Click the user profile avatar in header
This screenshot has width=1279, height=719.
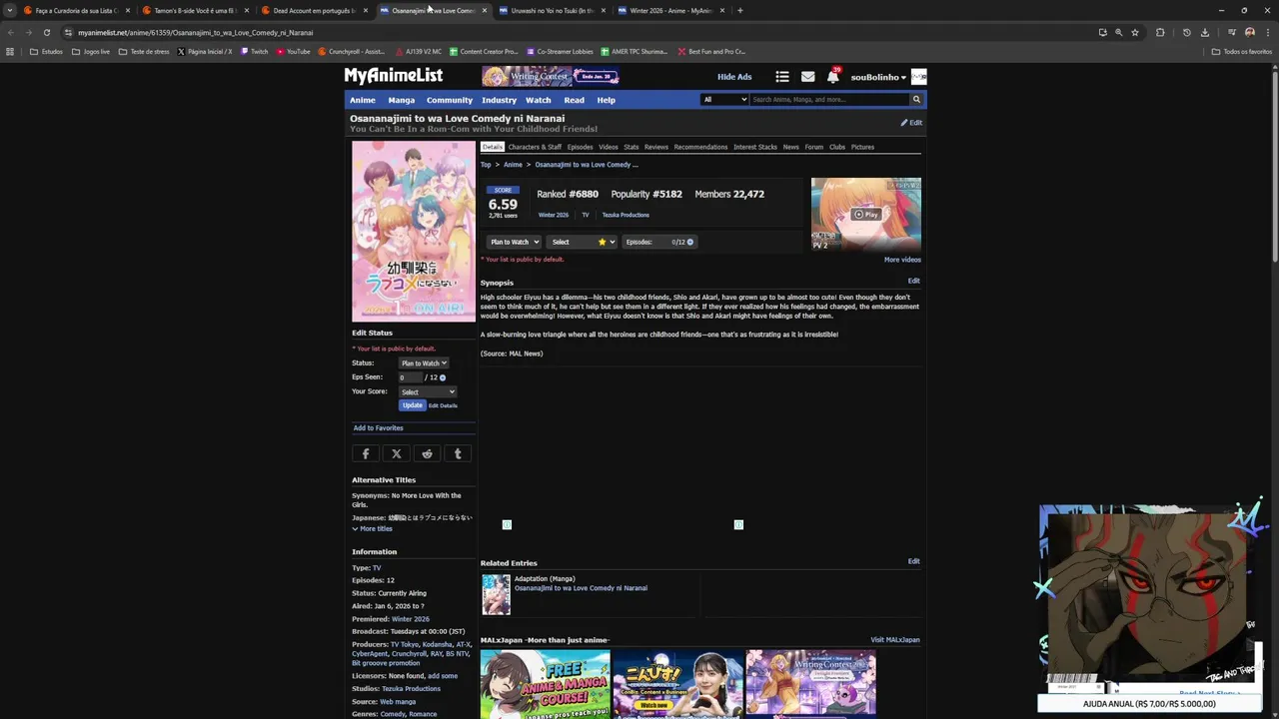(x=918, y=77)
